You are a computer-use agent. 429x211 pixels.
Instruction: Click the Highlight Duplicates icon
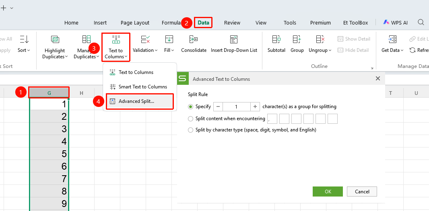tap(55, 39)
